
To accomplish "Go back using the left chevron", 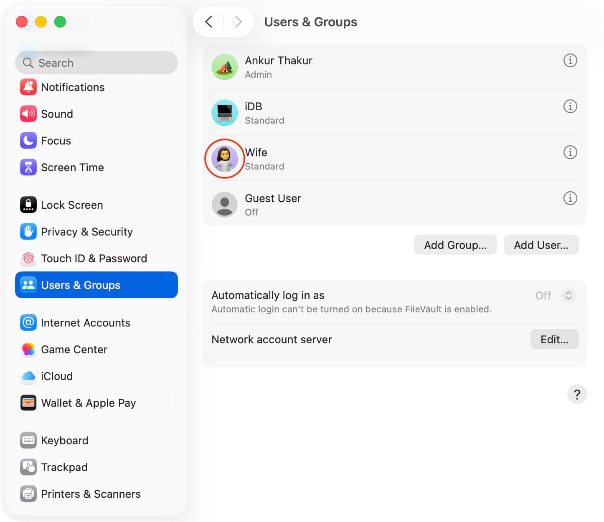I will pyautogui.click(x=209, y=22).
